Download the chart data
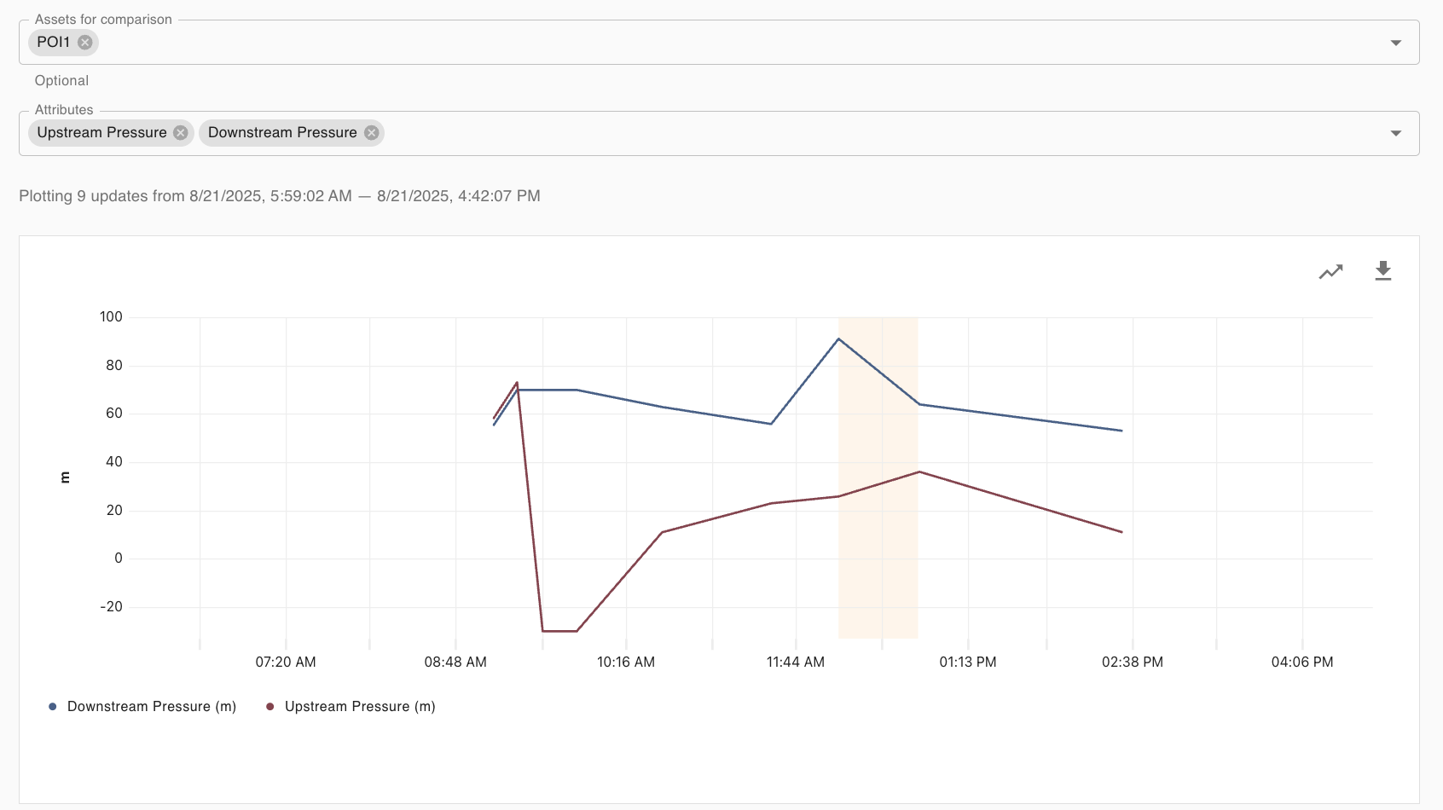Image resolution: width=1443 pixels, height=810 pixels. [x=1382, y=271]
